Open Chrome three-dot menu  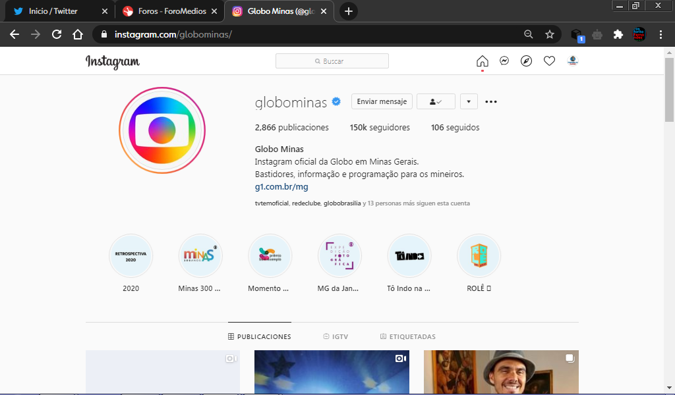[x=660, y=34]
